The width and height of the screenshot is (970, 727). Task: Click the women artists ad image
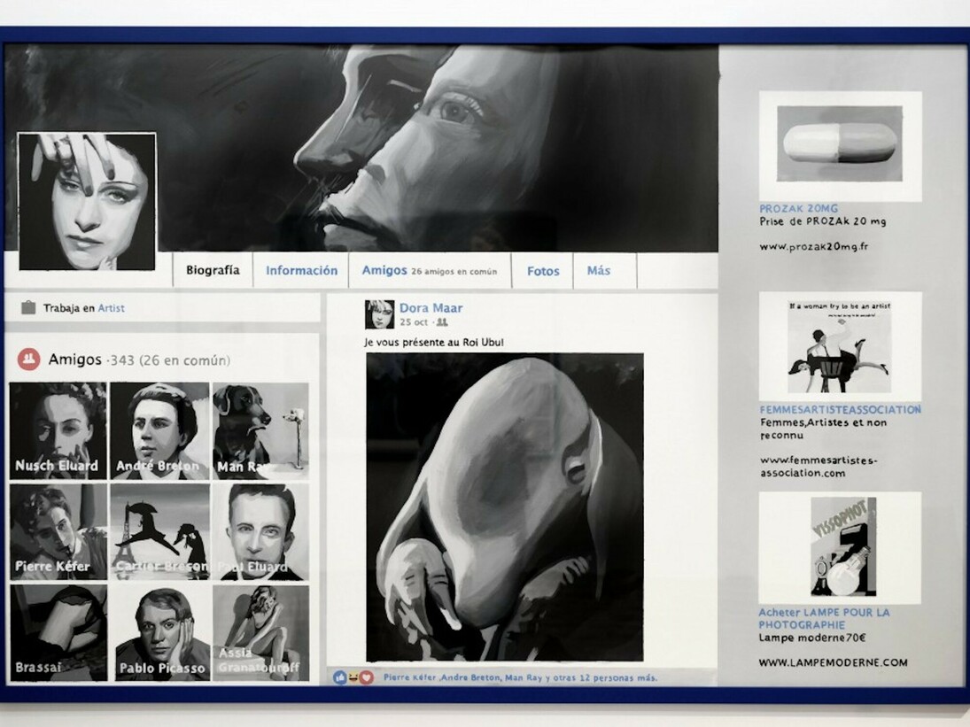pos(840,347)
